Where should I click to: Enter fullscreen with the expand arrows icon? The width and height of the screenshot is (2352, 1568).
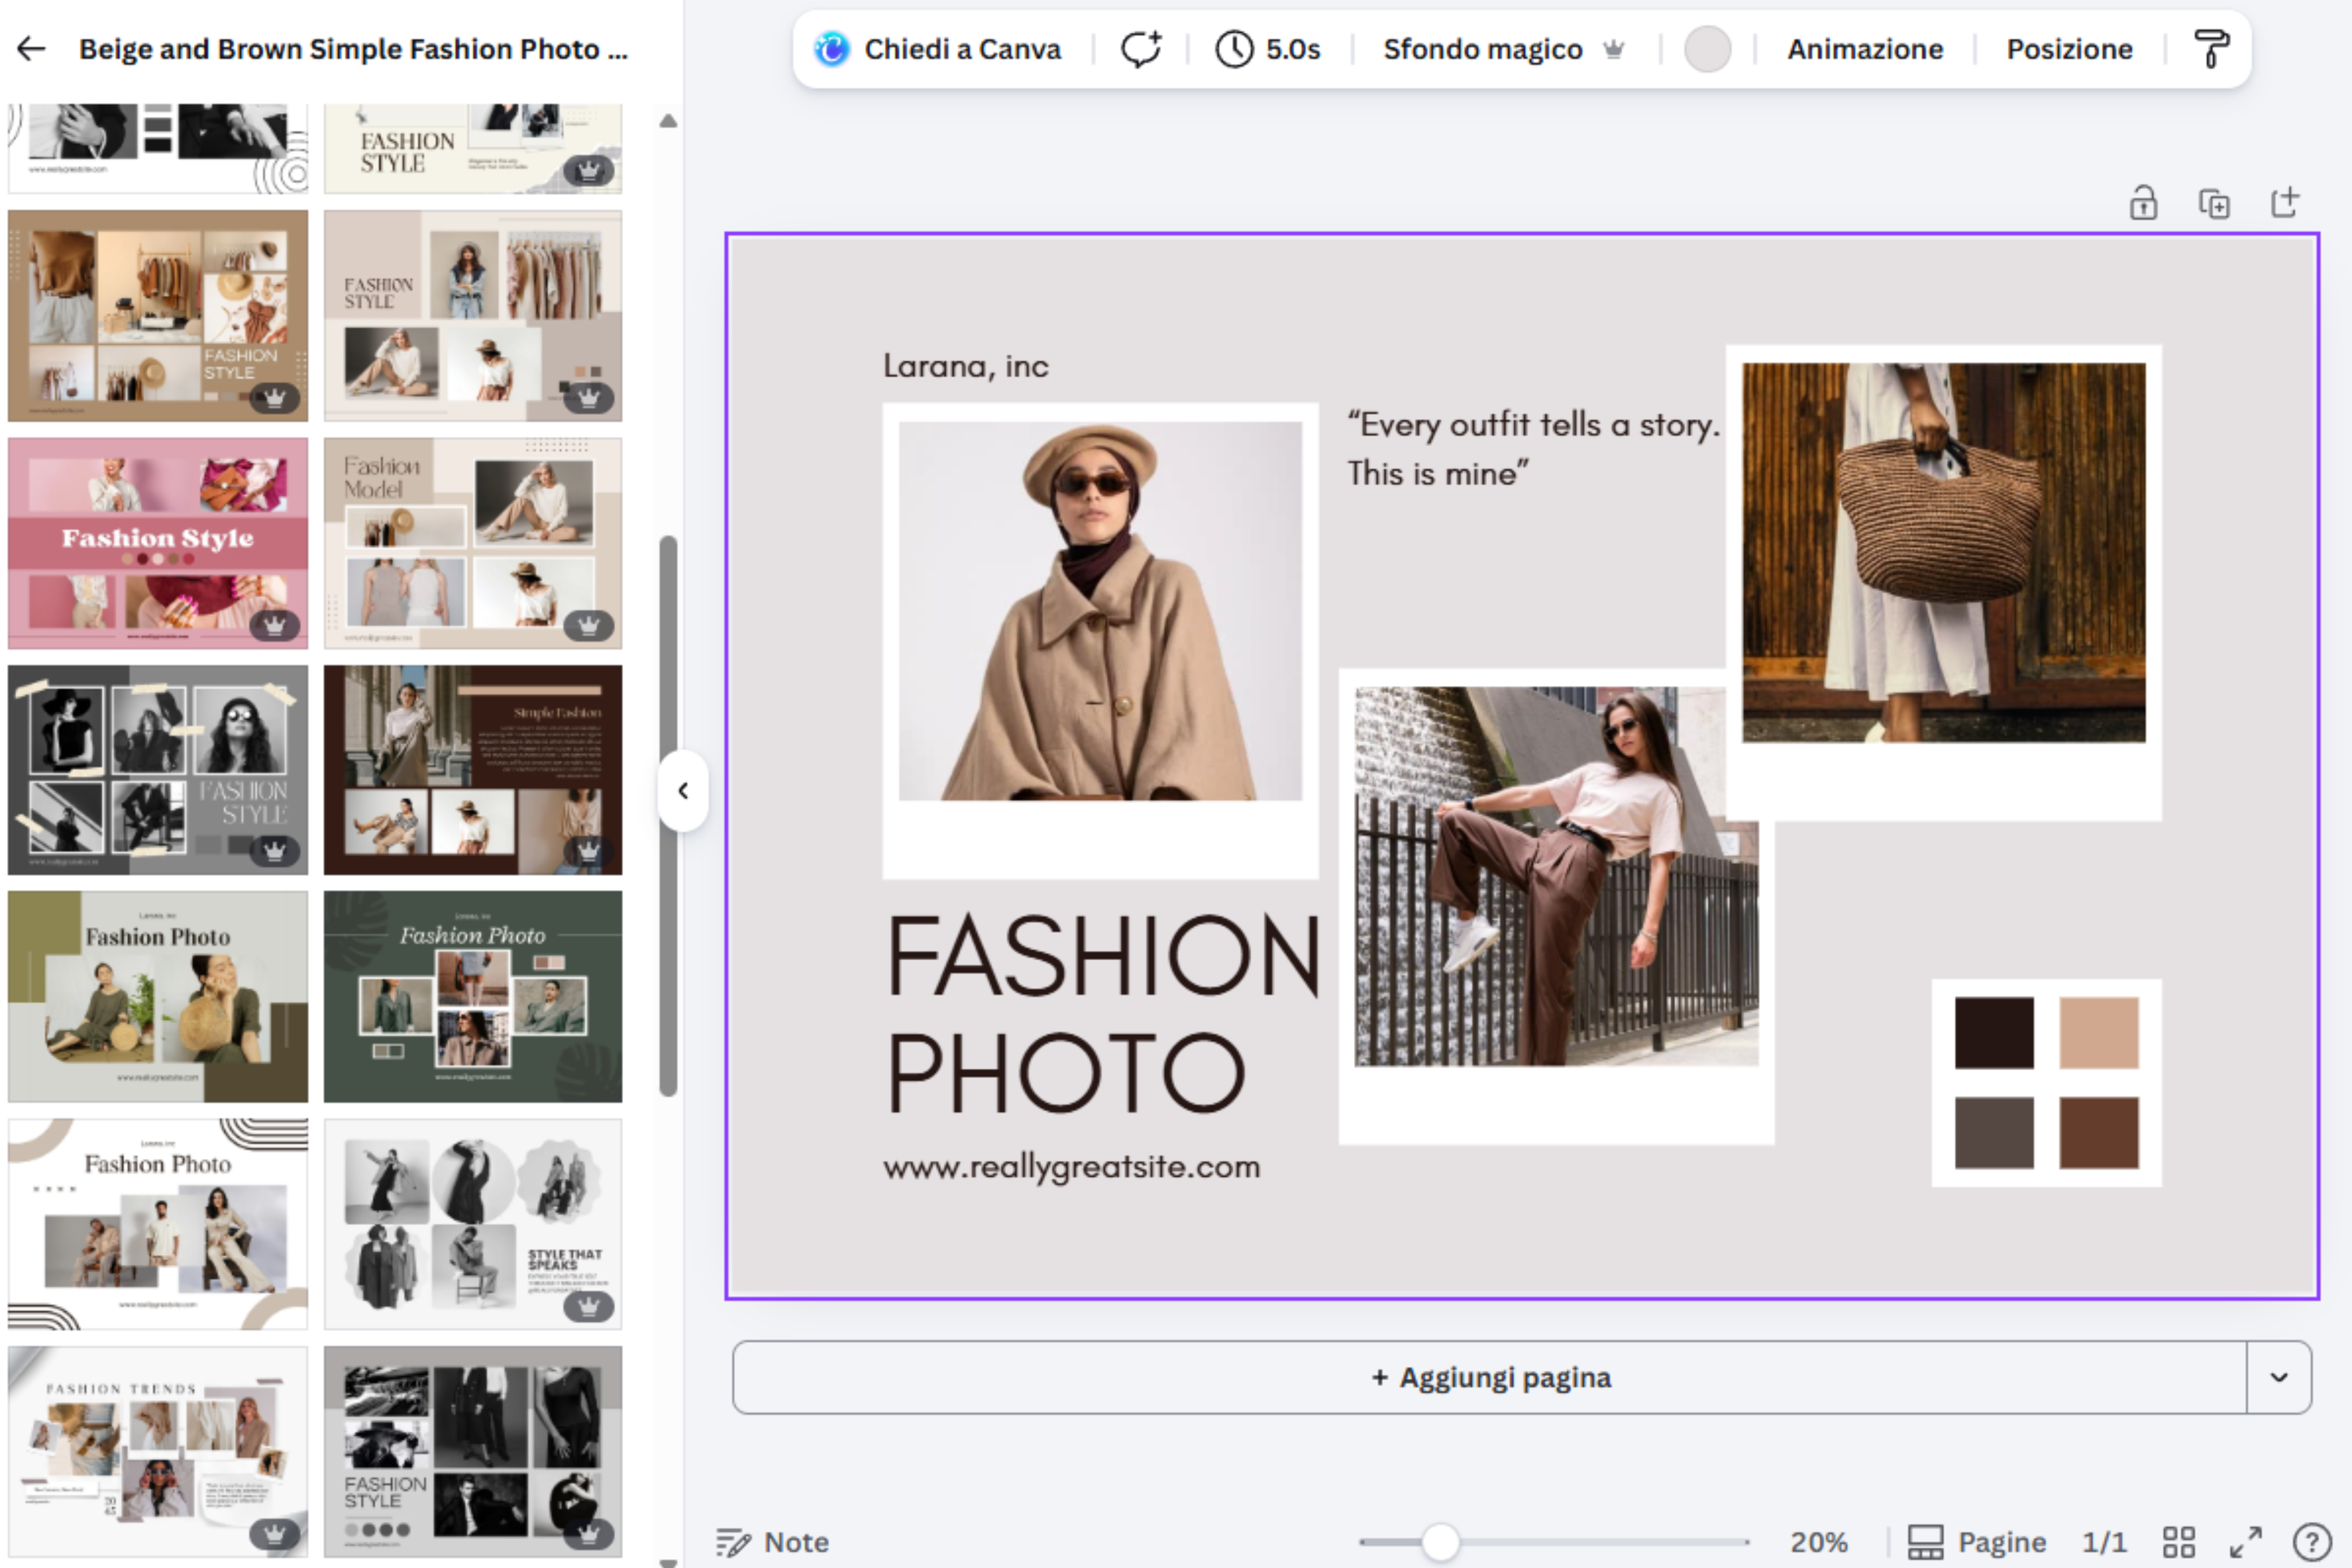pos(2246,1542)
